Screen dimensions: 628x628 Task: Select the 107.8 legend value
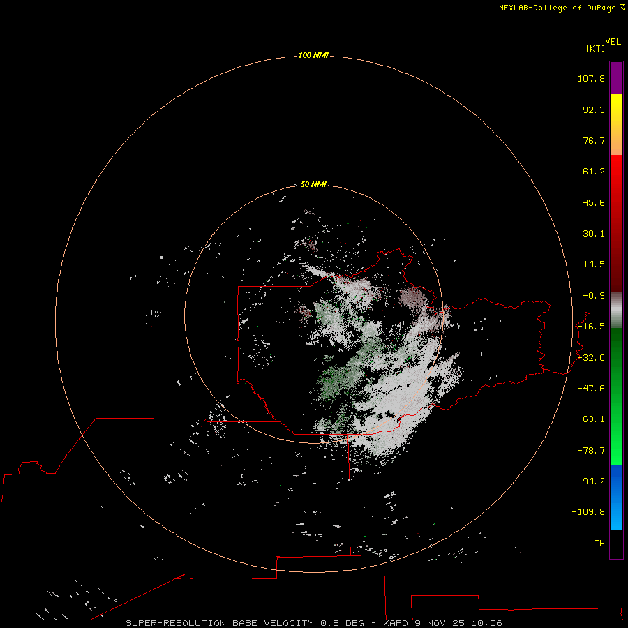click(591, 78)
